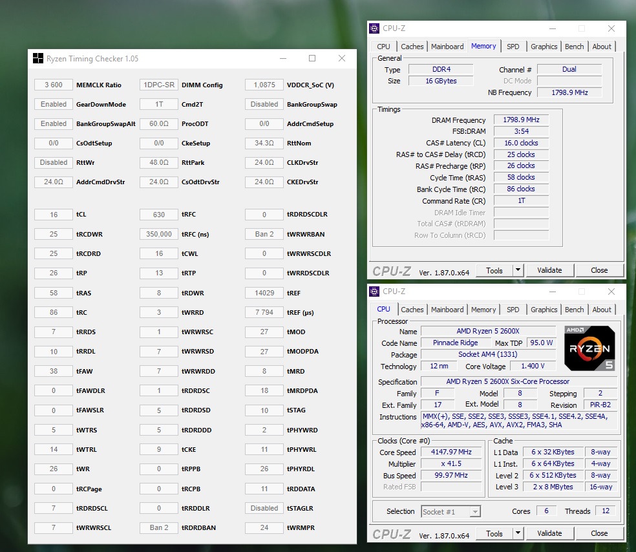Switch to the Mainboard tab in the upper CPU-Z window
Screen dimensions: 636x552
tap(447, 47)
